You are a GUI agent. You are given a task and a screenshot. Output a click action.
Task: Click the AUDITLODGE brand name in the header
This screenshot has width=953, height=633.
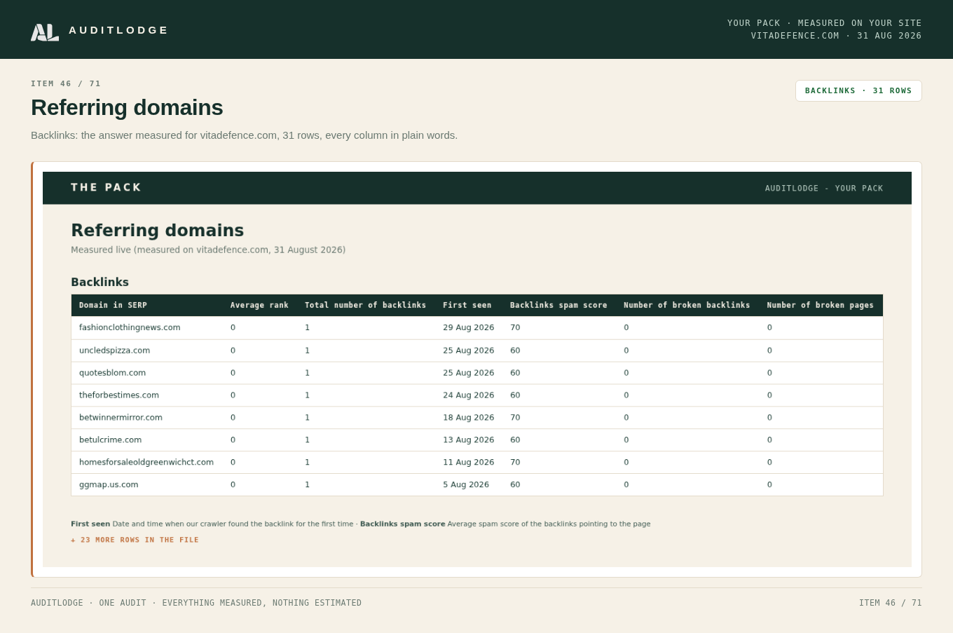pos(118,30)
